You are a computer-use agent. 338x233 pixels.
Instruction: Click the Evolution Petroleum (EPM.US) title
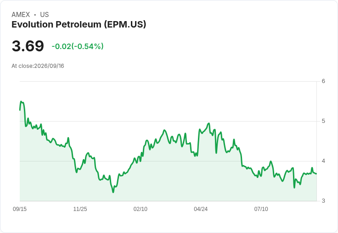pyautogui.click(x=79, y=24)
